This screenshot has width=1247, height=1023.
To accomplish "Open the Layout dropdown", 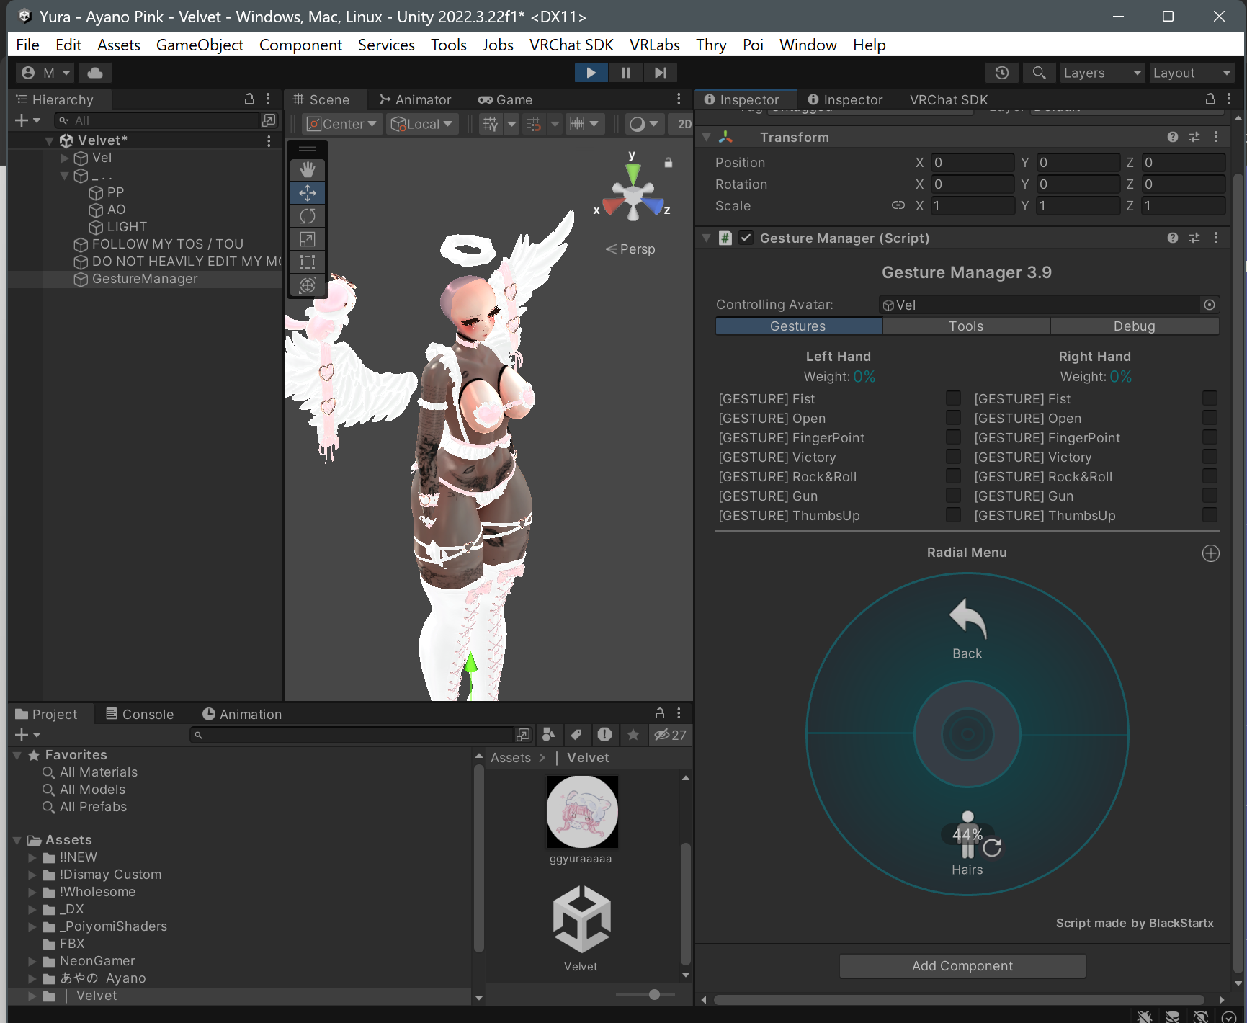I will pos(1192,73).
